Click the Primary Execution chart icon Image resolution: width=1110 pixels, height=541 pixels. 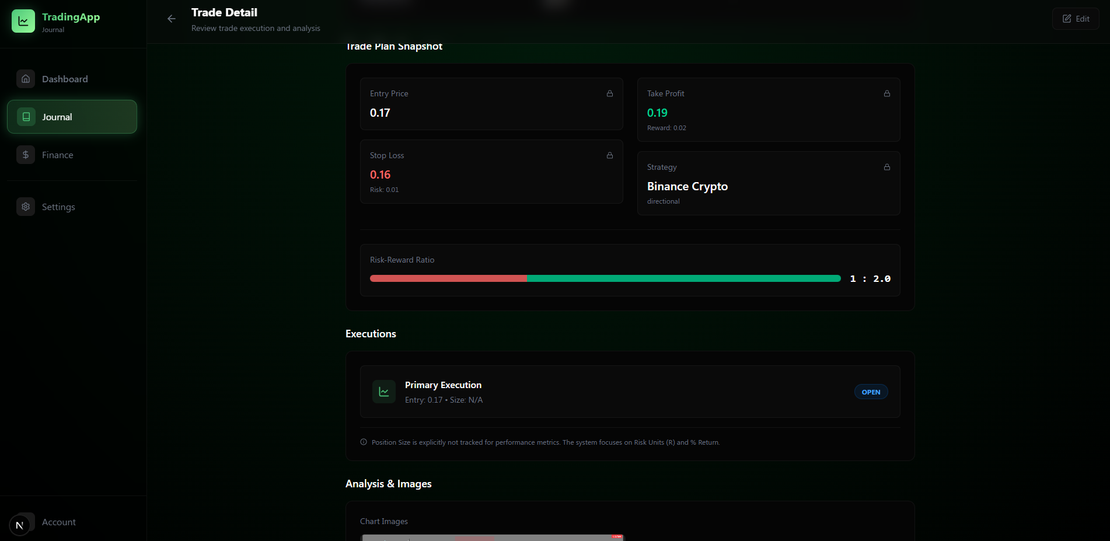384,392
